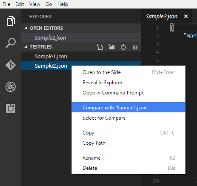Close the Sample2.json editor tab
Image resolution: width=197 pixels, height=186 pixels.
(x=186, y=16)
